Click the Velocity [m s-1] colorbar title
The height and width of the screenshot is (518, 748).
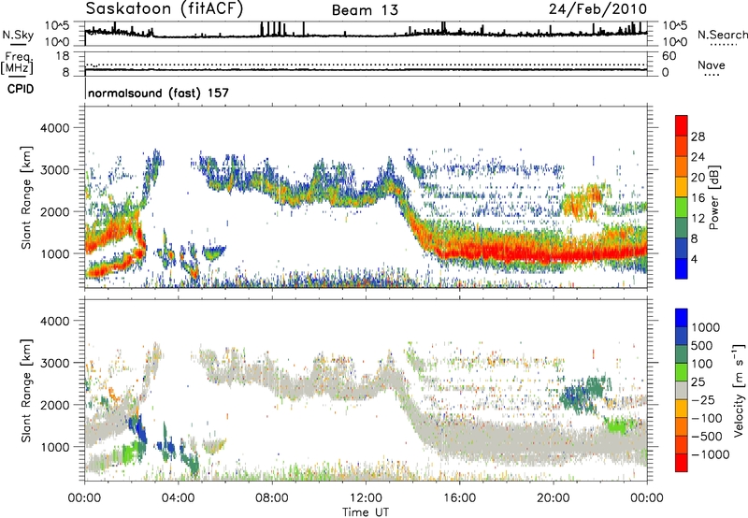739,390
